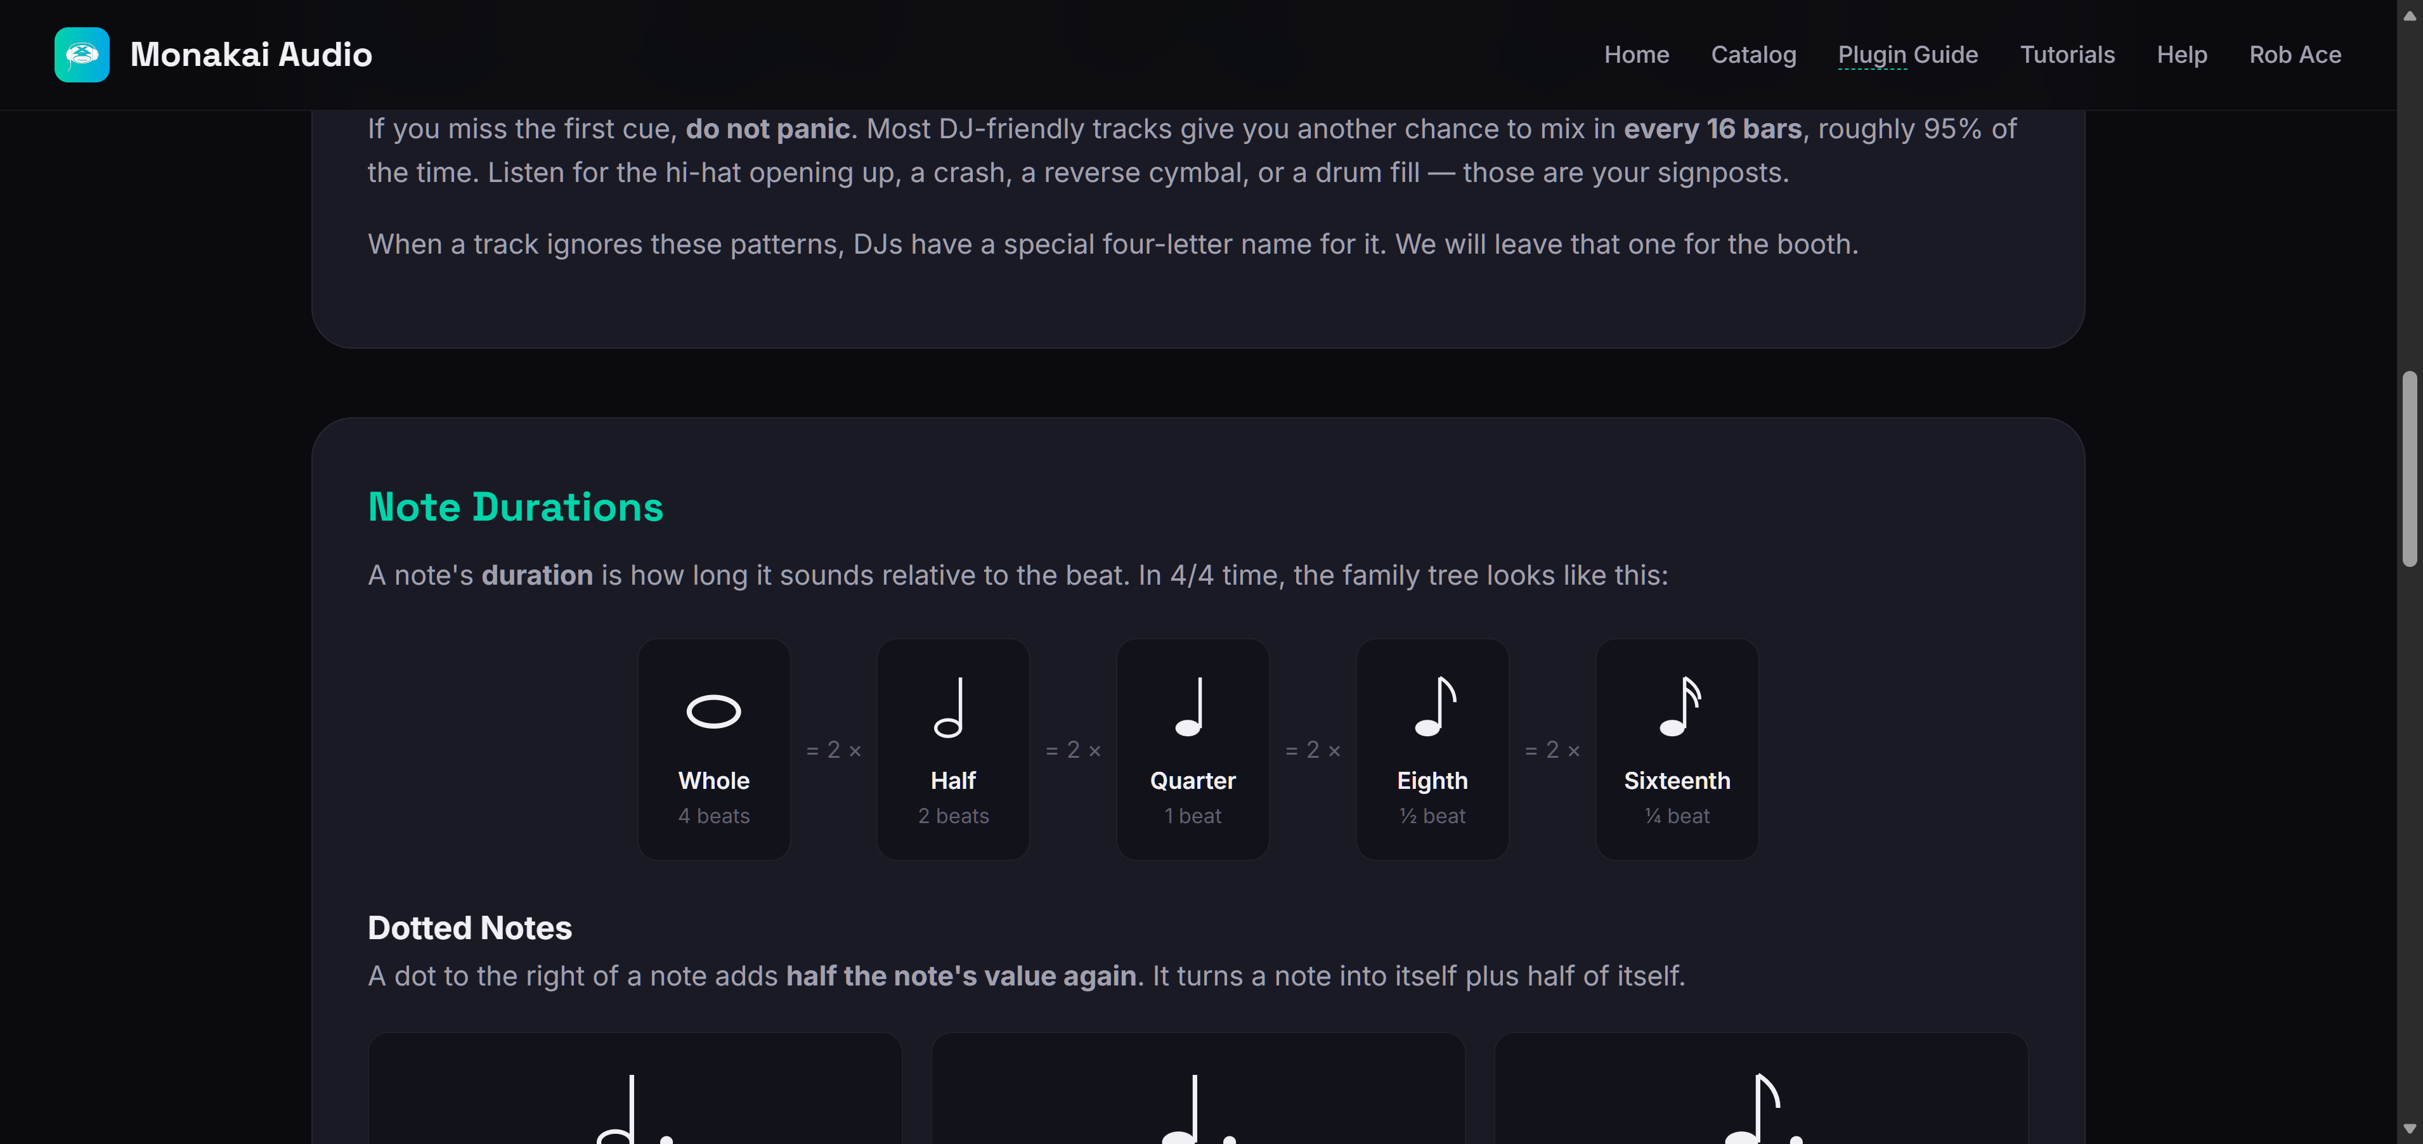This screenshot has width=2423, height=1144.
Task: Click the scrollbar down arrow
Action: [2409, 1128]
